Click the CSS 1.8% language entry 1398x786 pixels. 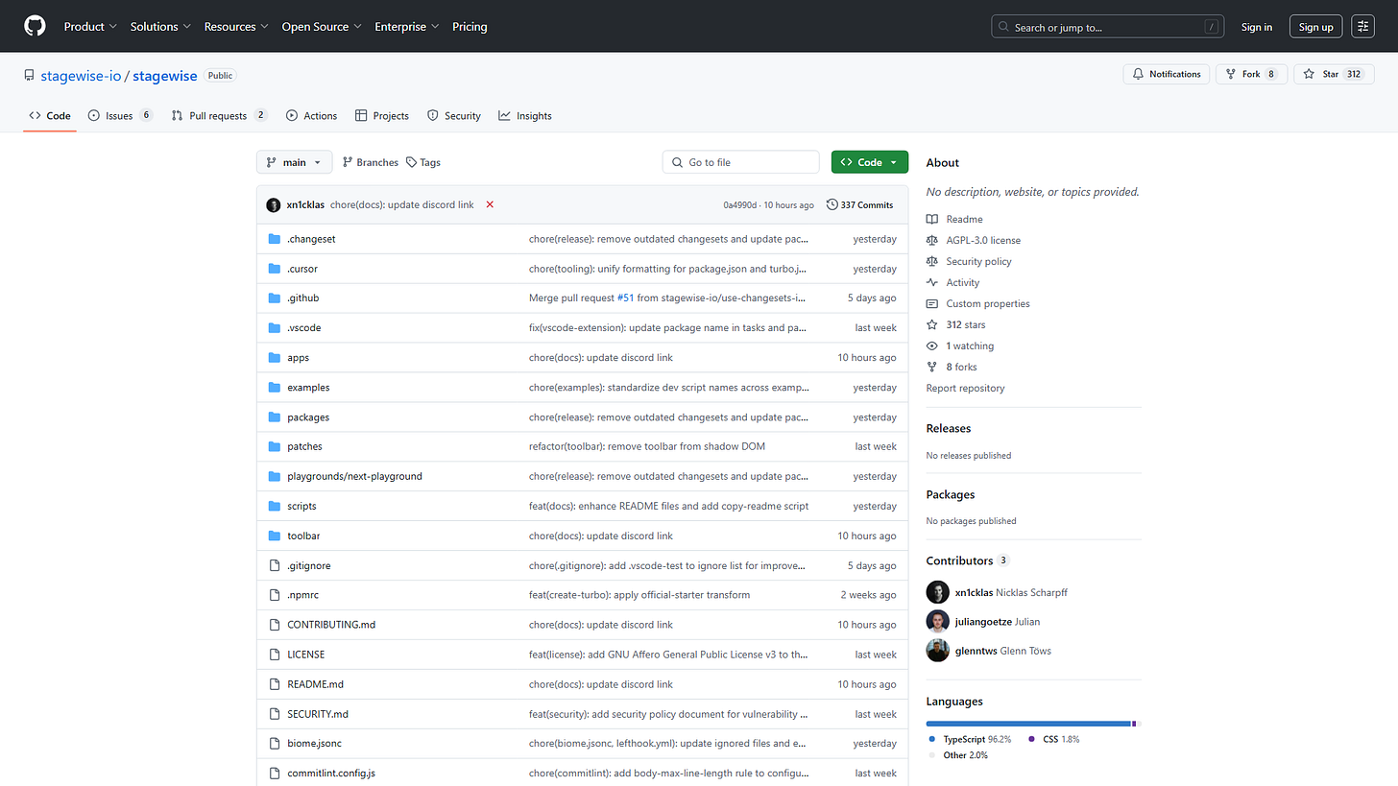(1053, 739)
